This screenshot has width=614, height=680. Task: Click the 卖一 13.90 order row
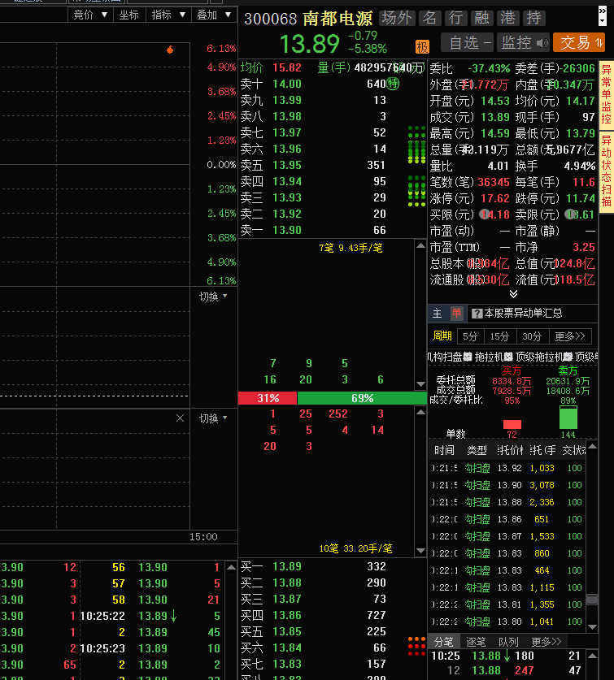pos(332,230)
